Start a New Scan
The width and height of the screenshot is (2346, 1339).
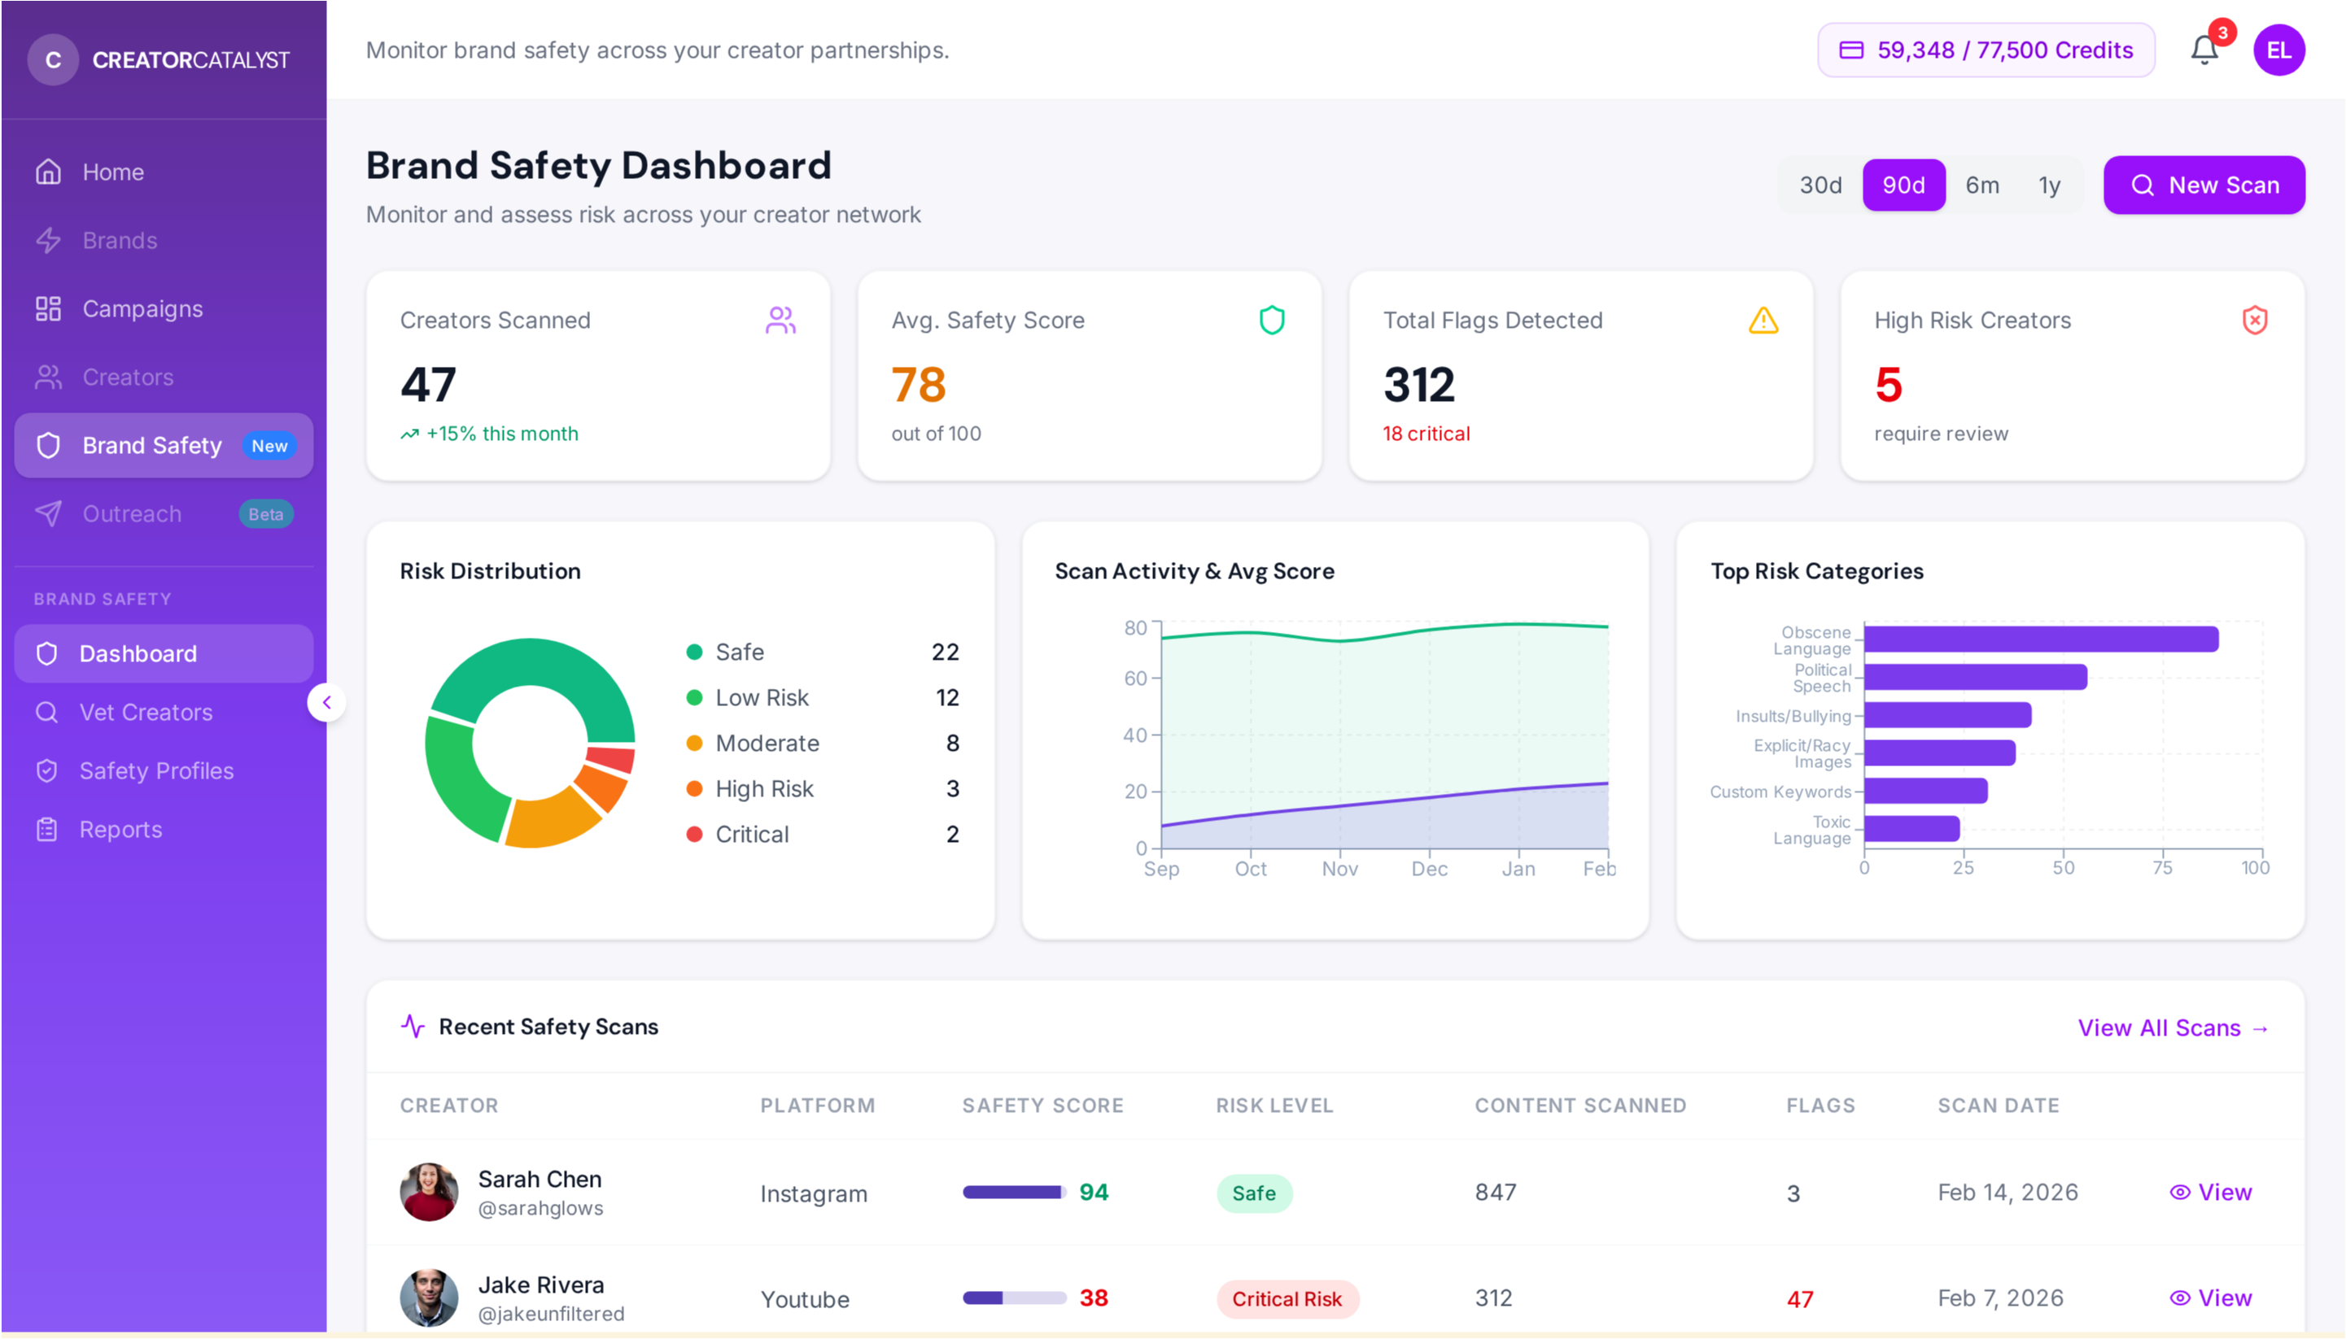[x=2204, y=185]
